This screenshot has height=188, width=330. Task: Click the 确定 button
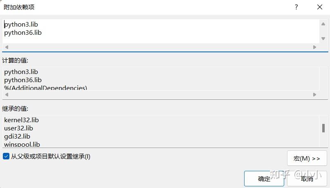point(264,179)
